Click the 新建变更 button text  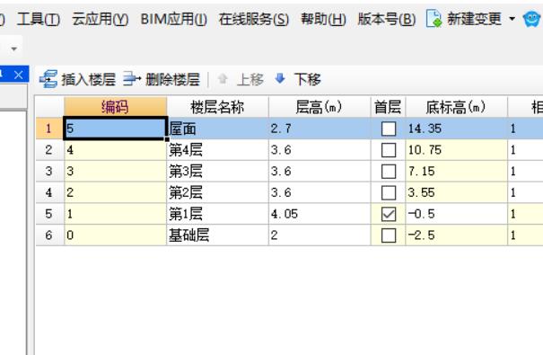(474, 19)
